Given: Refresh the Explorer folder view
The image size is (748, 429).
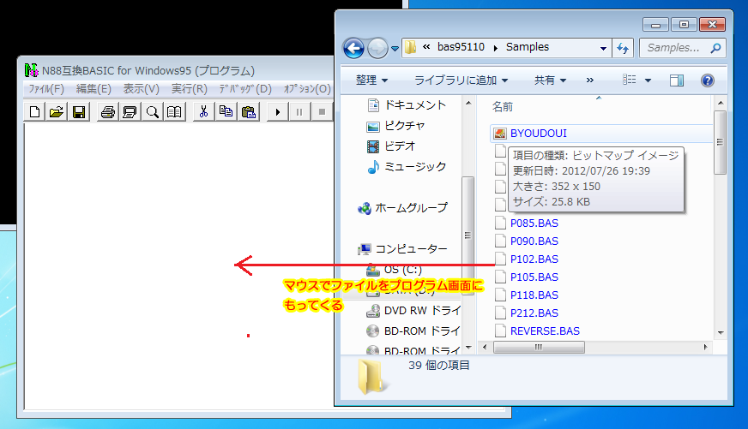Looking at the screenshot, I should (x=623, y=48).
